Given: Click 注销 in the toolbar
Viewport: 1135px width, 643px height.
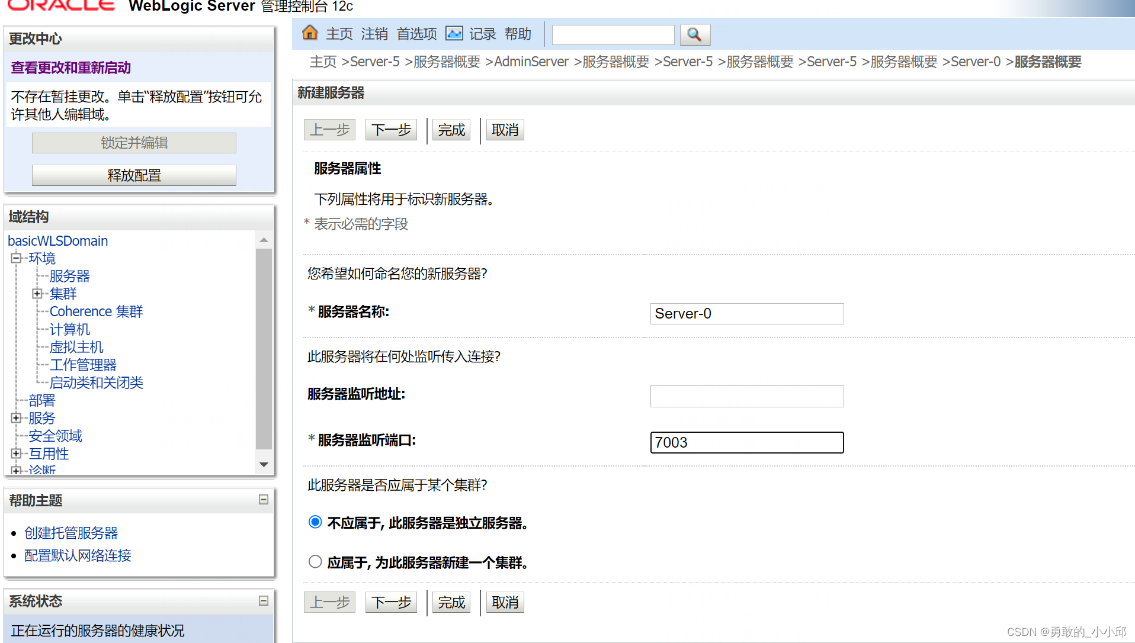Looking at the screenshot, I should [x=374, y=34].
